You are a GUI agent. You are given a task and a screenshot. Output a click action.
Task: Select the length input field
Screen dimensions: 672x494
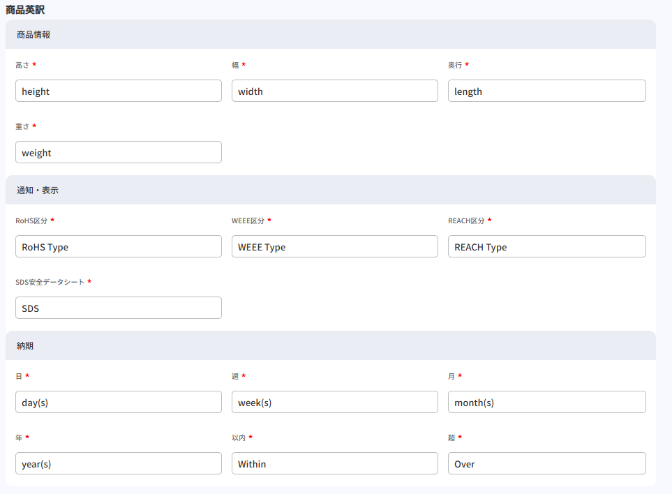coord(546,91)
